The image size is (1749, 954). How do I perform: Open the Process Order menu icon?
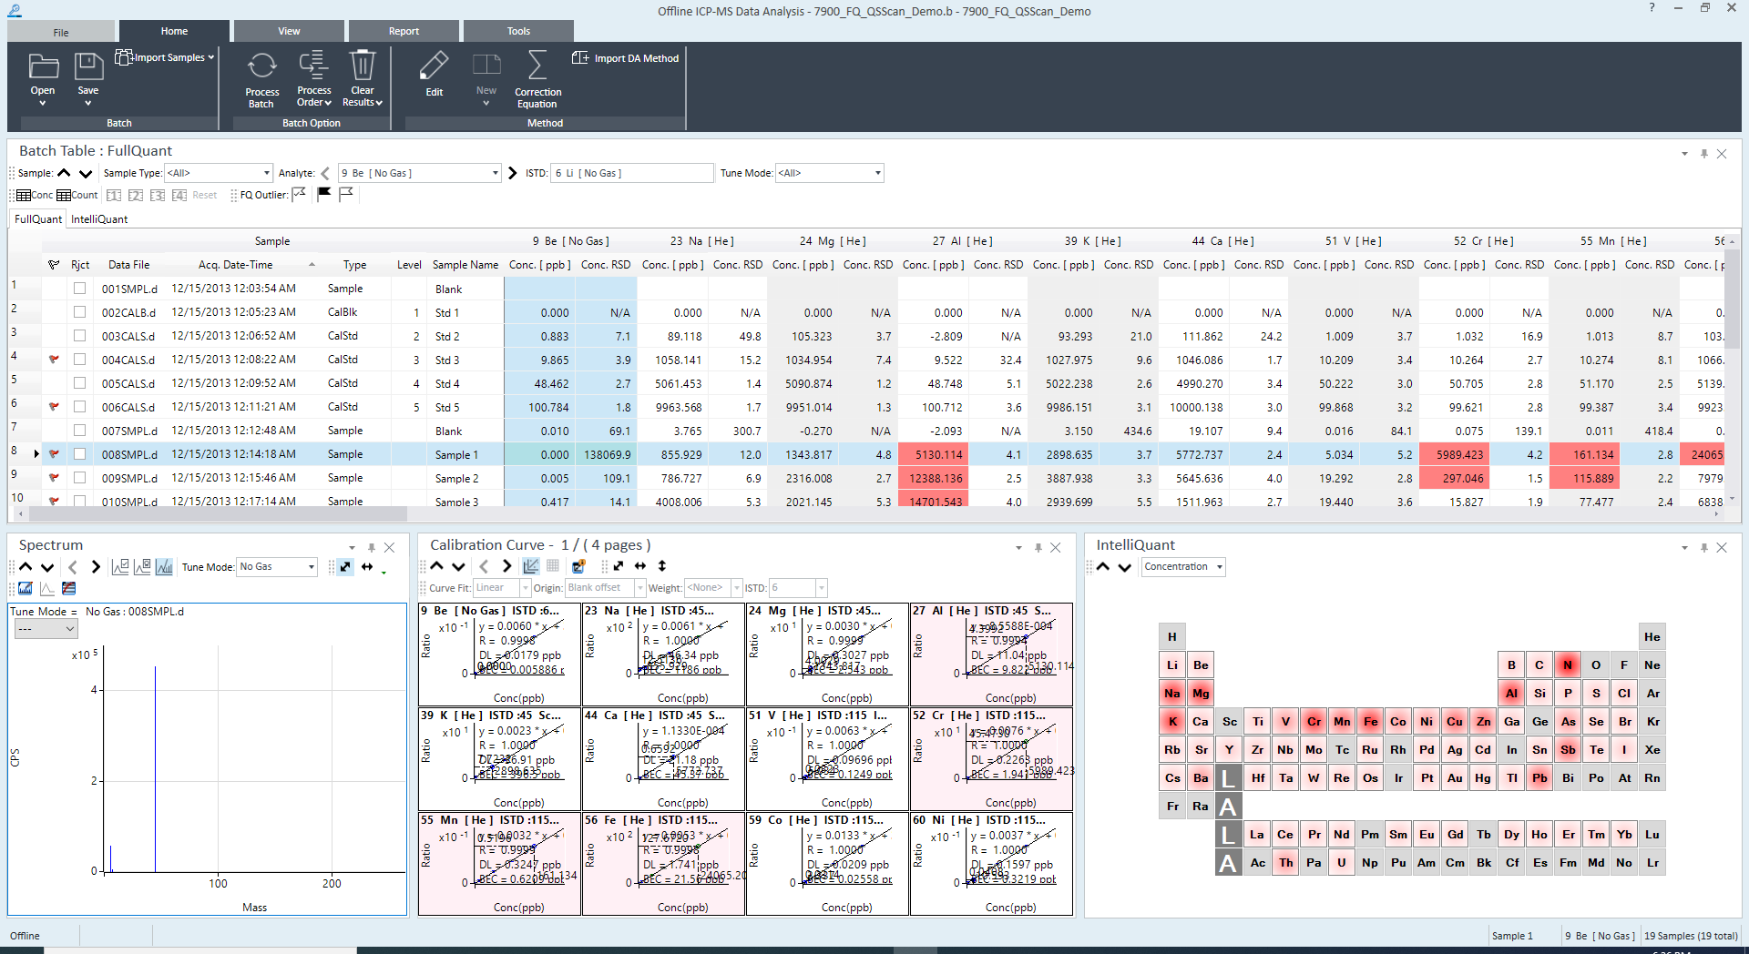click(313, 65)
